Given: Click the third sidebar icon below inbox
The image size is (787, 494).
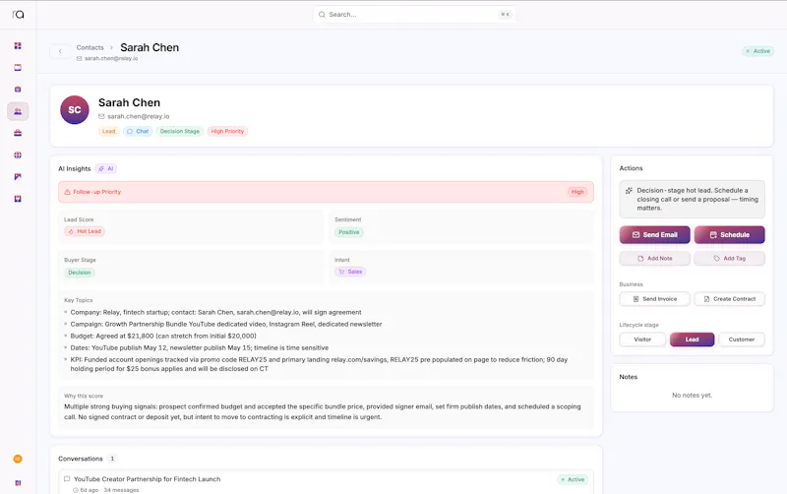Looking at the screenshot, I should (18, 90).
